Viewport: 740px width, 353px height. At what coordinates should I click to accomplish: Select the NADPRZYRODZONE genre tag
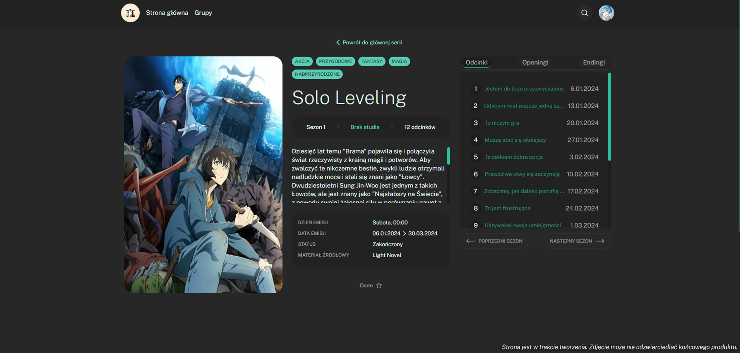click(x=317, y=74)
